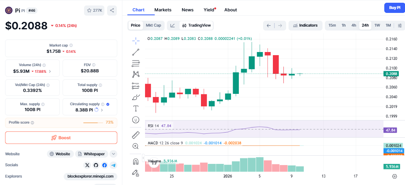Select the ruler measure tool
This screenshot has width=405, height=185.
(x=136, y=135)
